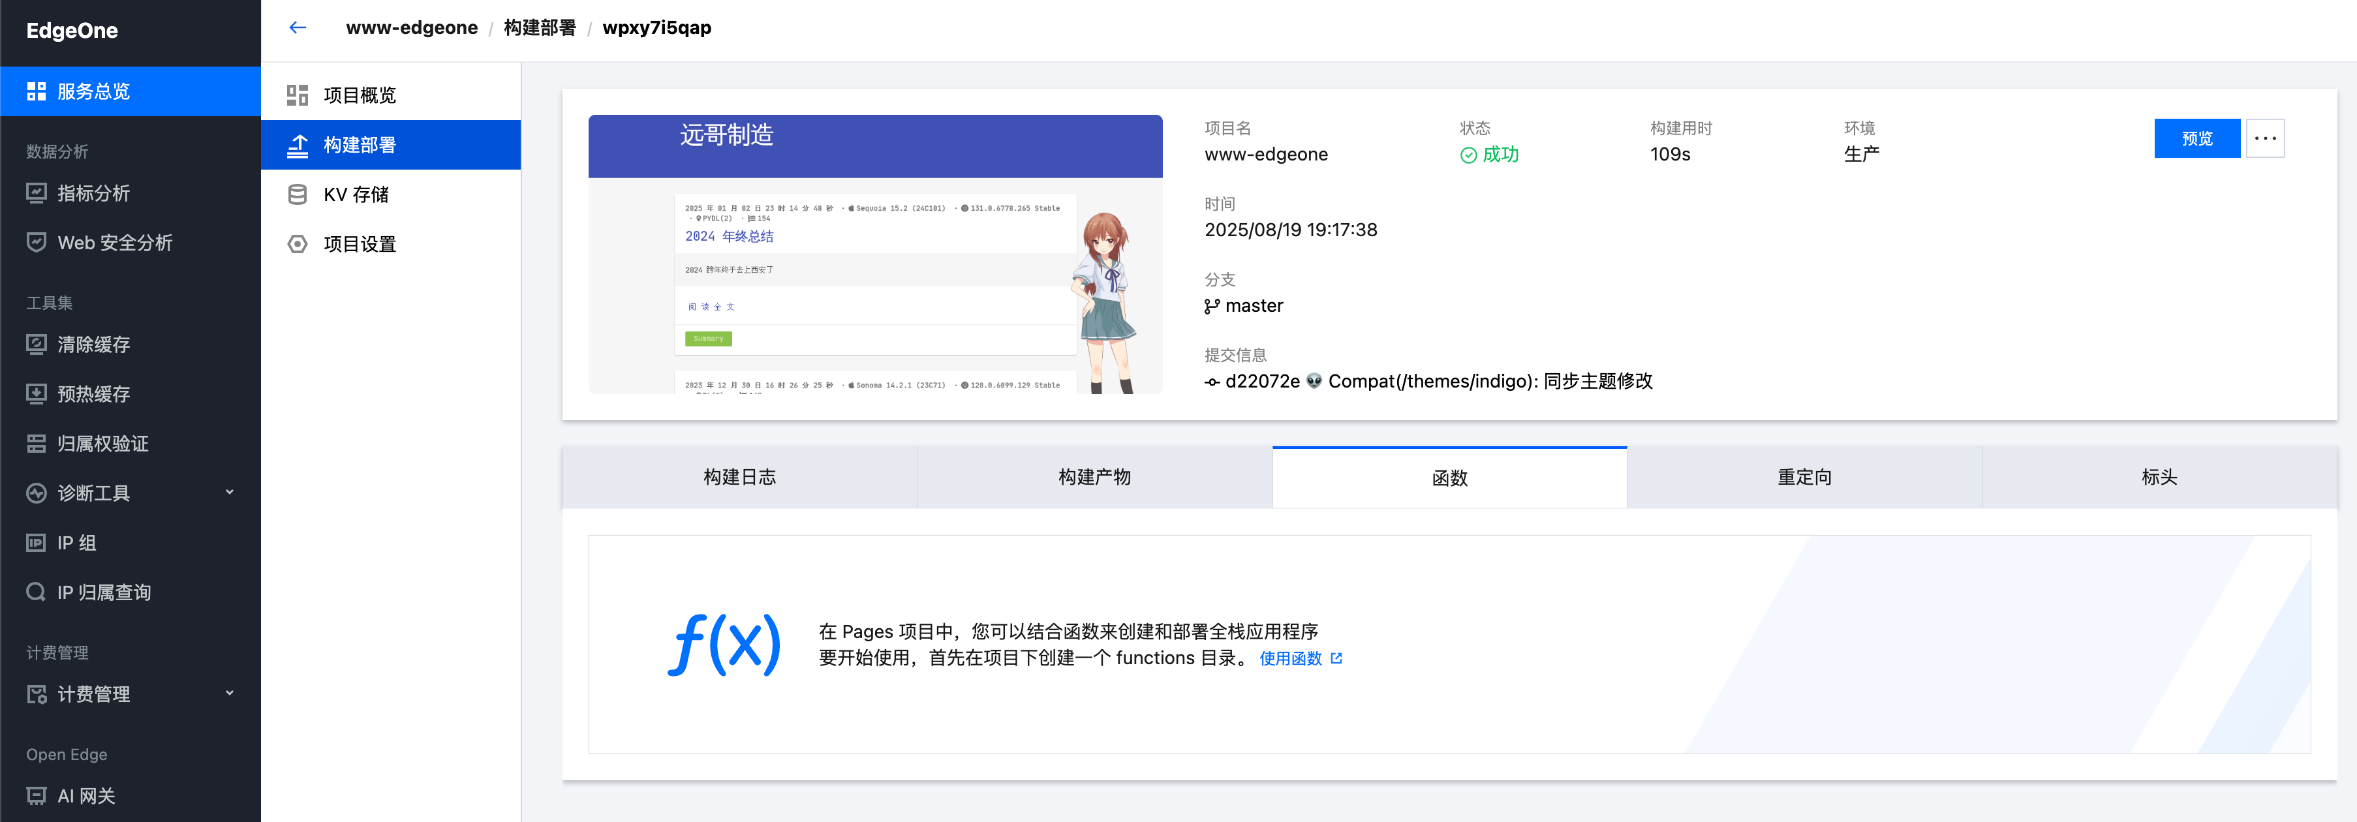Switch to the 构建日志 tab
The width and height of the screenshot is (2357, 822).
[739, 478]
